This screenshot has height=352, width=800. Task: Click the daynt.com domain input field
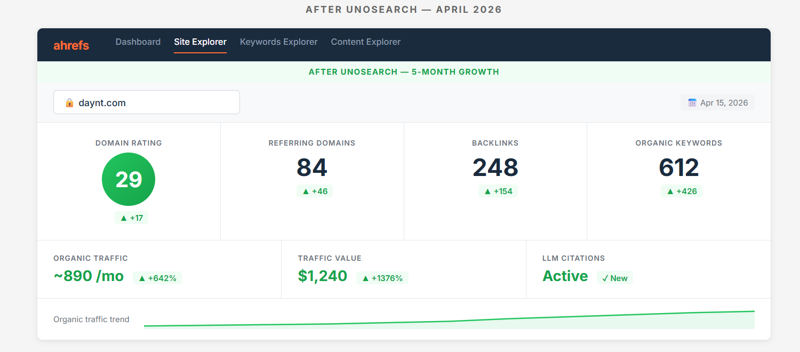147,102
